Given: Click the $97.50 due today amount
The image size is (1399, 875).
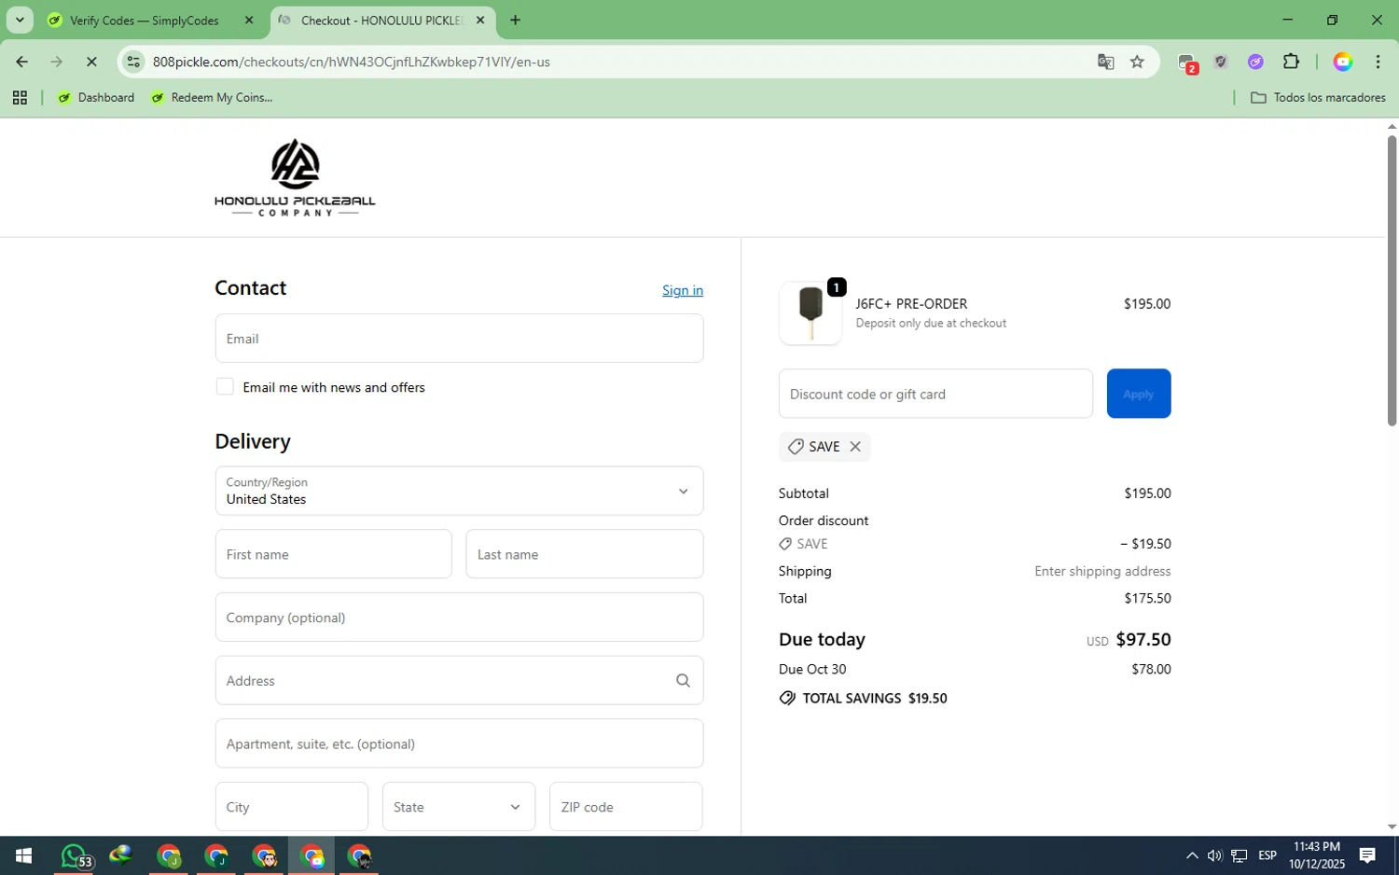Looking at the screenshot, I should coord(1143,639).
